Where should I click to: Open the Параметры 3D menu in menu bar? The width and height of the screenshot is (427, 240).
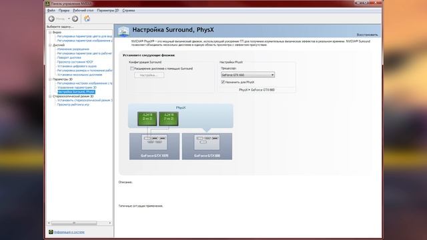pos(108,11)
